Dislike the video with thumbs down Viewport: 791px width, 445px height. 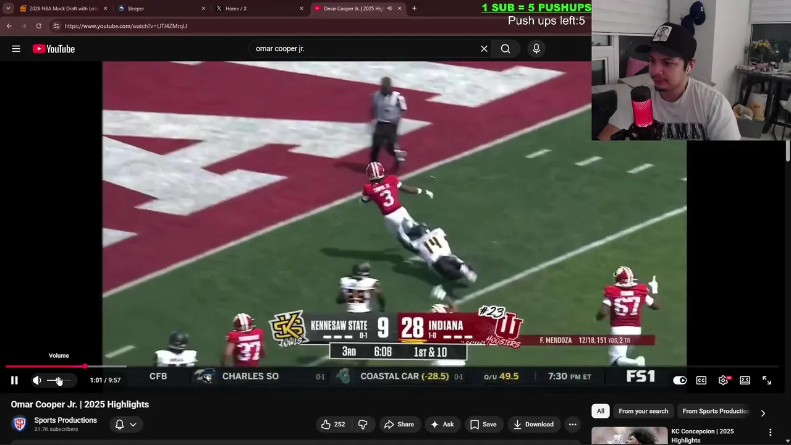pyautogui.click(x=363, y=424)
